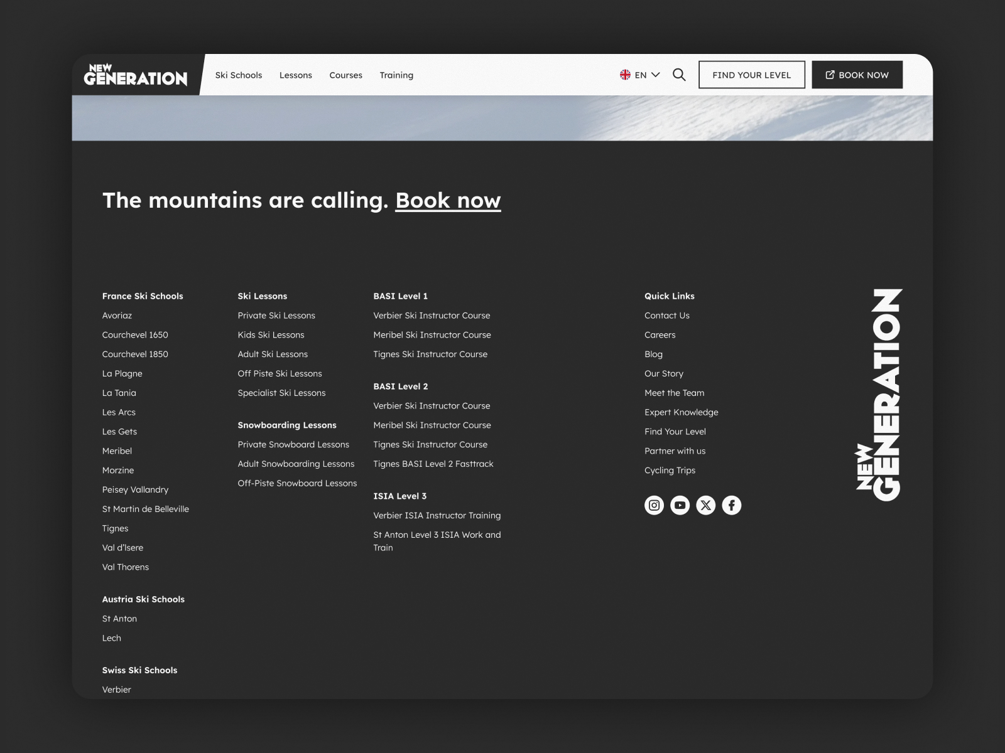Click the vertical New Generation footer logo

879,395
